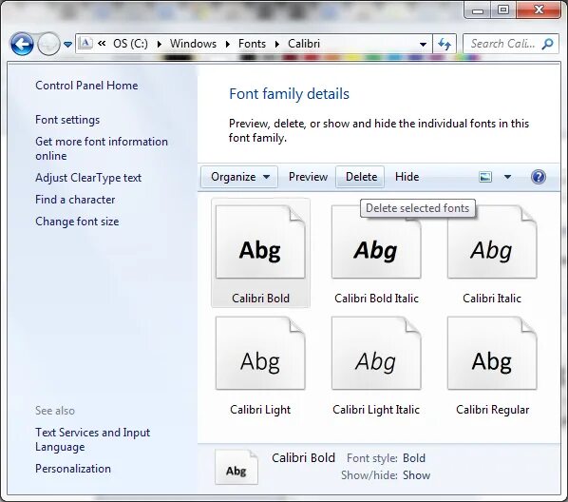568x502 pixels.
Task: Select the Calibri Regular font icon
Action: pyautogui.click(x=492, y=354)
